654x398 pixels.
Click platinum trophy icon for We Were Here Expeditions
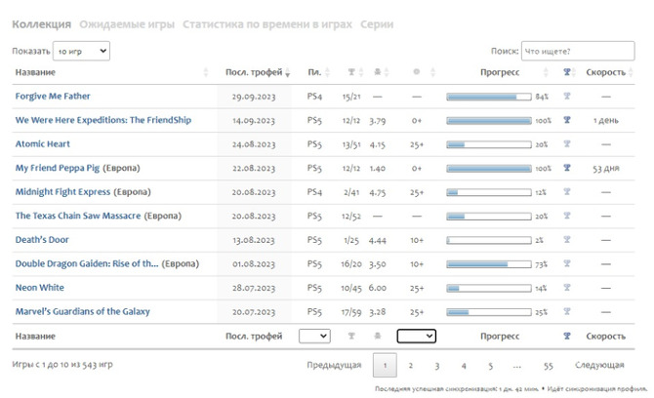tap(567, 120)
